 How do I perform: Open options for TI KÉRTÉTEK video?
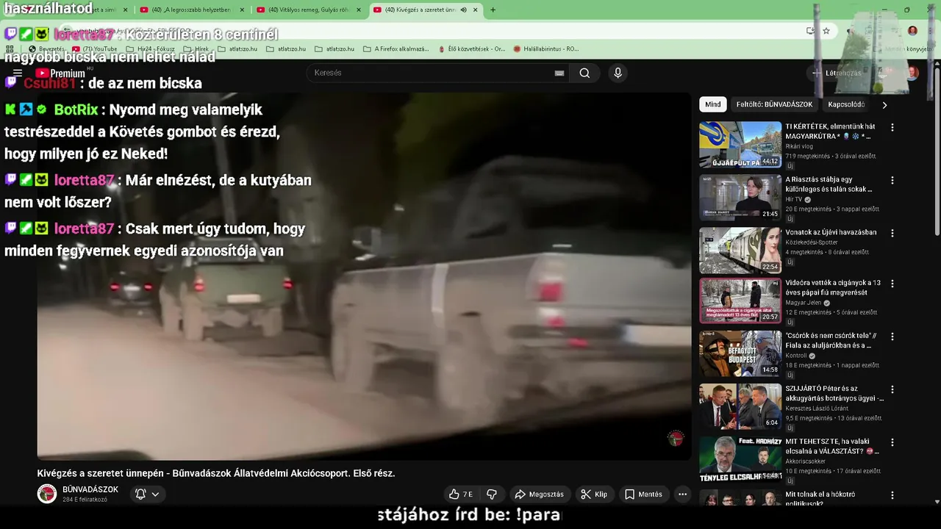pyautogui.click(x=892, y=127)
